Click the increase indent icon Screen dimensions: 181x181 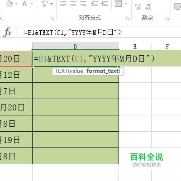pos(105,4)
